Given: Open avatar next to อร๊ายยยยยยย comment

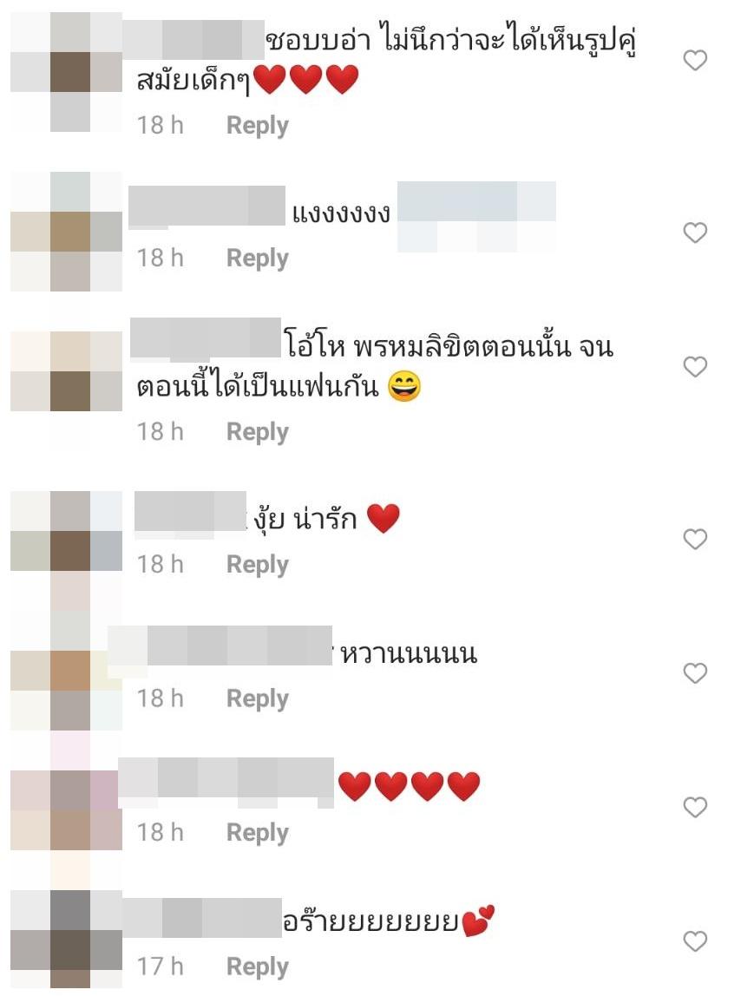Looking at the screenshot, I should click(x=67, y=940).
